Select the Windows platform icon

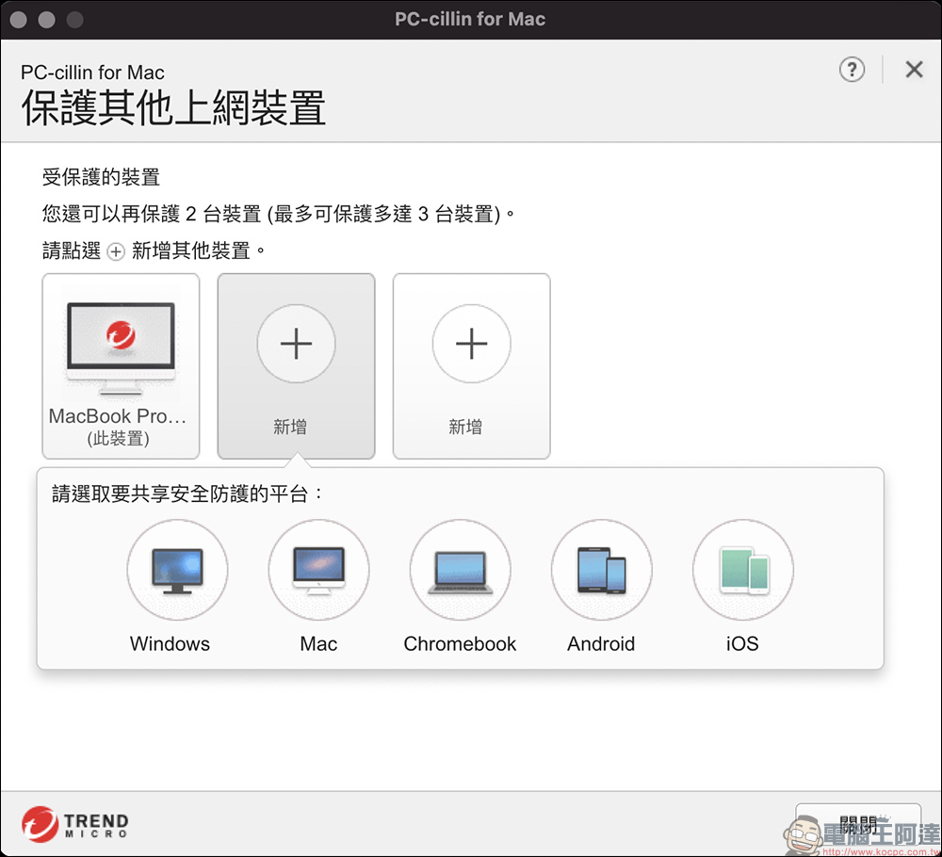click(177, 570)
